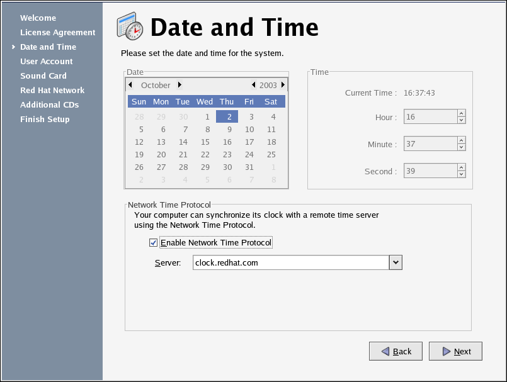Click the next month arrow after October
507x382 pixels.
point(179,85)
